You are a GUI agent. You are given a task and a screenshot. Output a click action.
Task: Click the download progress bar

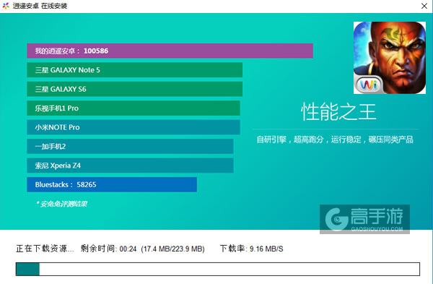pyautogui.click(x=218, y=269)
